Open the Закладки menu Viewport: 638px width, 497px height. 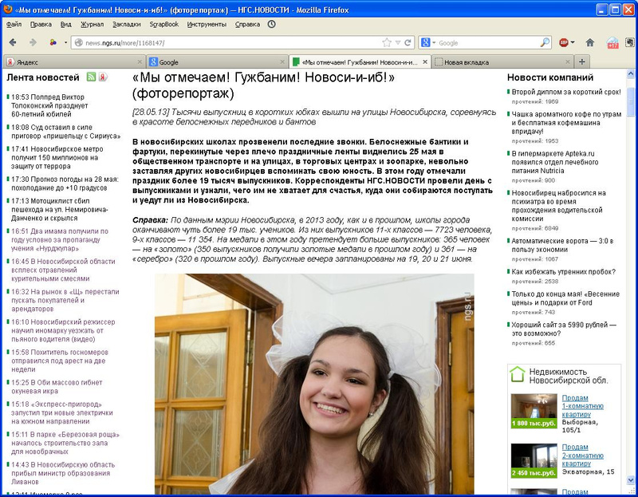(x=127, y=24)
